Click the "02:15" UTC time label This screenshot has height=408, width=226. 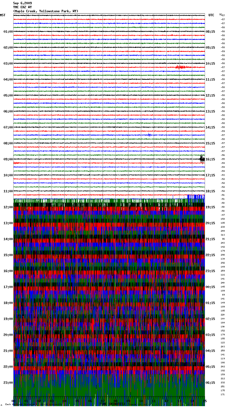[210, 319]
